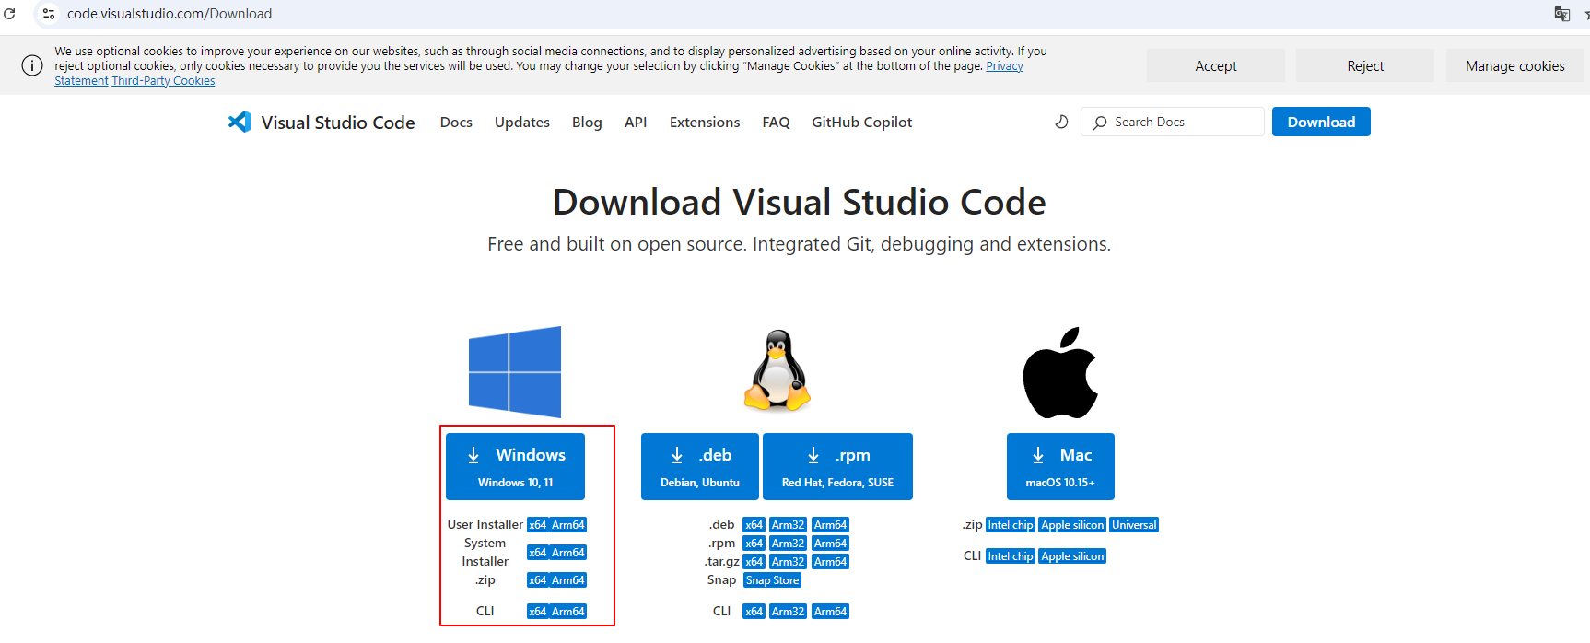Download Linux CLI x64 build

pos(754,612)
